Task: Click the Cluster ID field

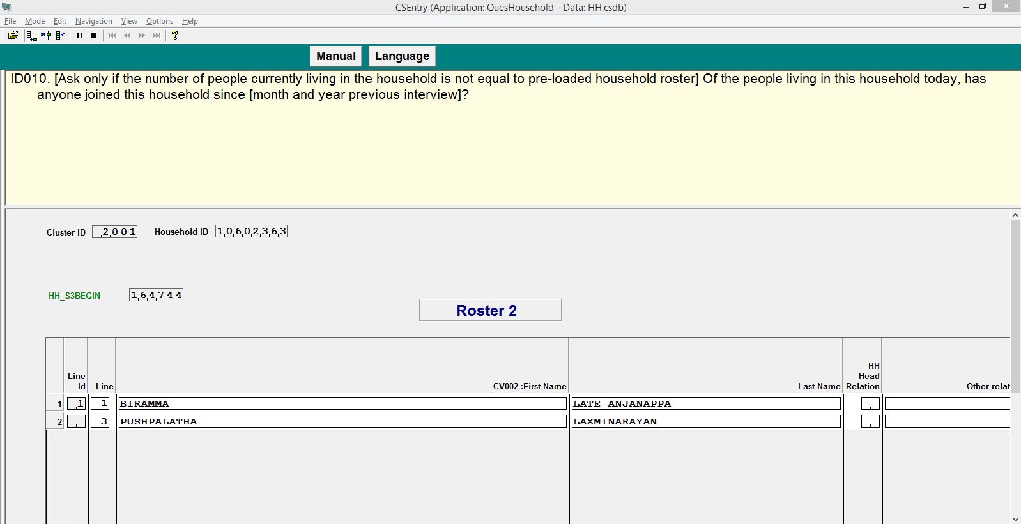Action: (x=115, y=232)
